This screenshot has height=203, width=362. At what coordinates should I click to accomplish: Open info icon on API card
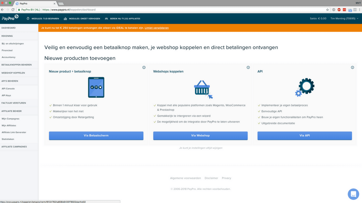coord(352,68)
